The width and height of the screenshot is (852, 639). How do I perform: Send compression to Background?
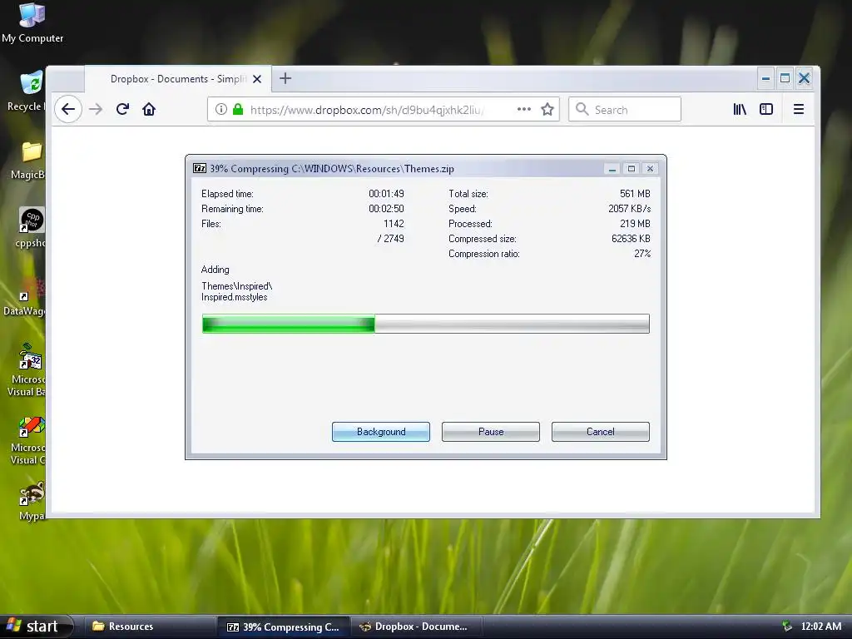tap(381, 432)
